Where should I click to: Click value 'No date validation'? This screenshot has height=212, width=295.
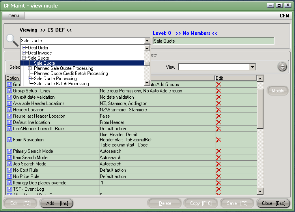117,97
